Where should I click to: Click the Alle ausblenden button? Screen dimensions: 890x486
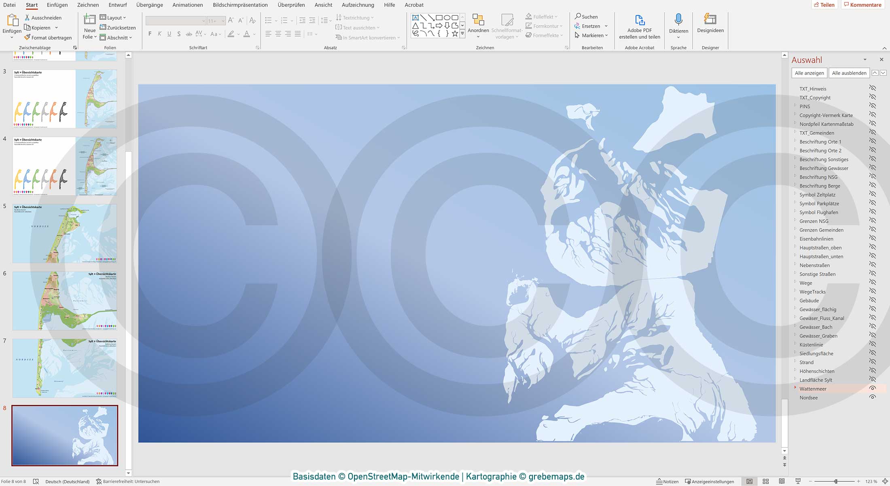(x=849, y=73)
